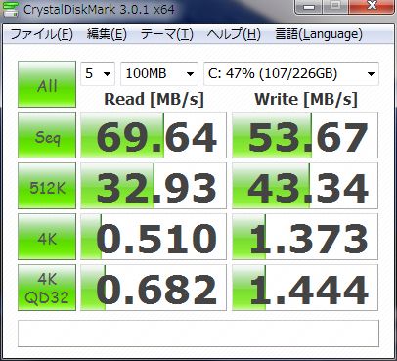Open the 言語(Language) menu
The height and width of the screenshot is (361, 397).
click(319, 34)
